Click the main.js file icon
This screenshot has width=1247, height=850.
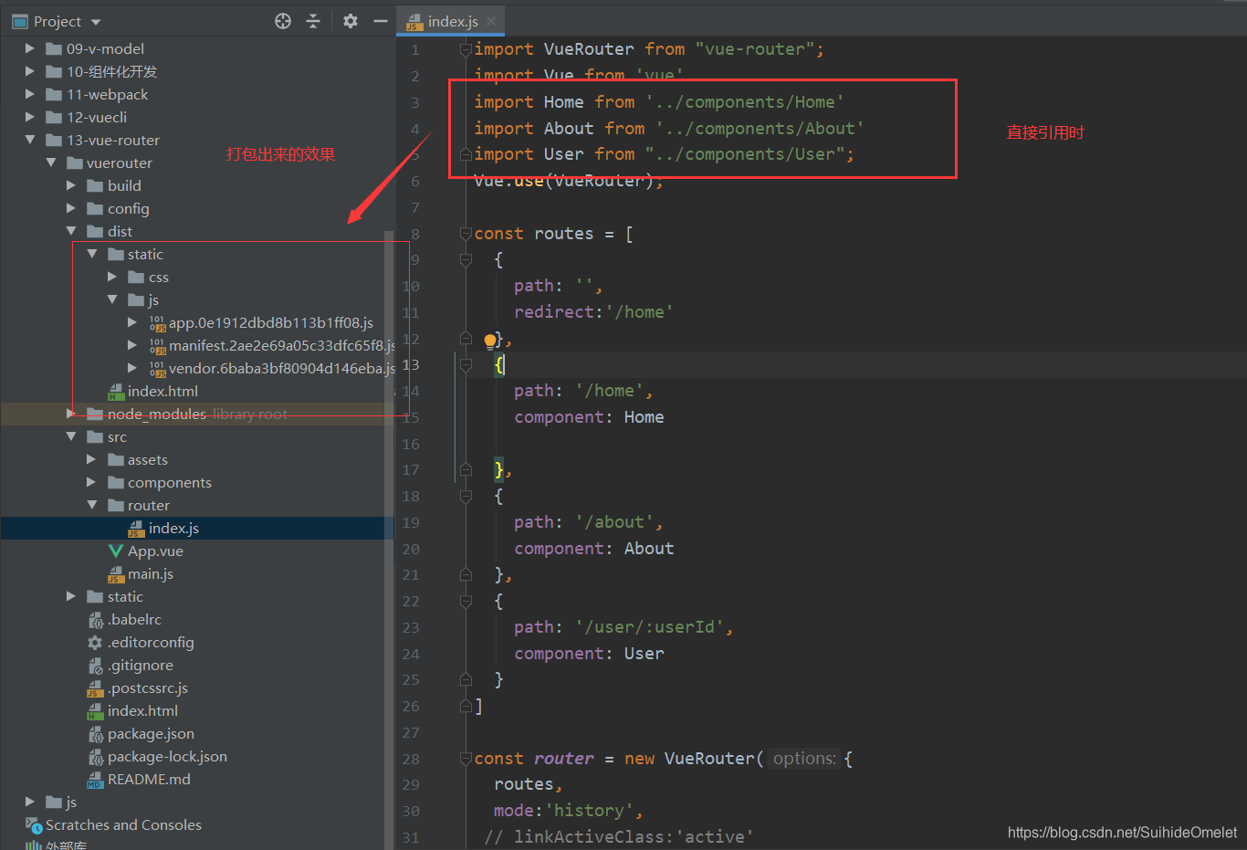tap(116, 574)
